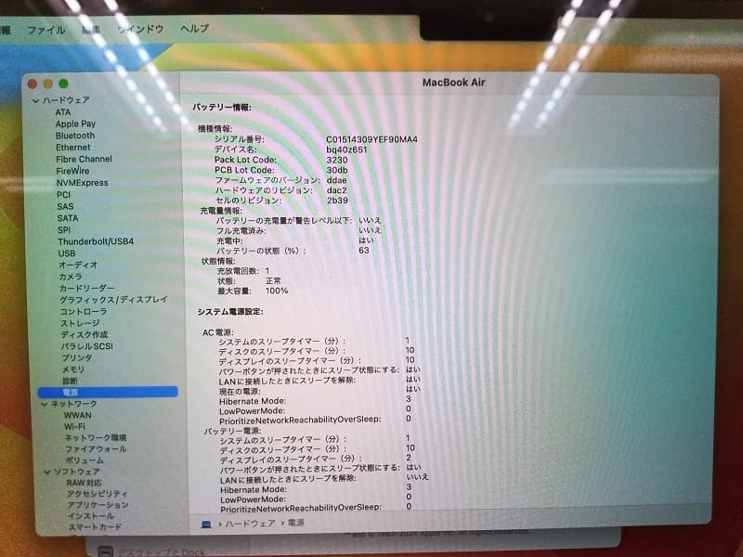Screen dimensions: 743x557
Task: Click the green zoom window button
Action: click(x=63, y=84)
